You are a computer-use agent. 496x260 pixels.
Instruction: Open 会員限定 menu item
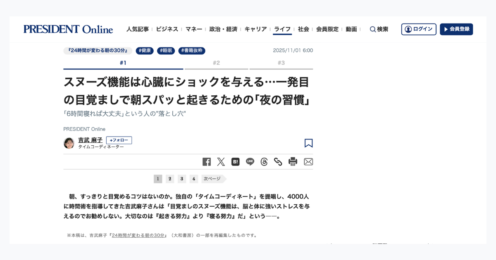(x=327, y=29)
